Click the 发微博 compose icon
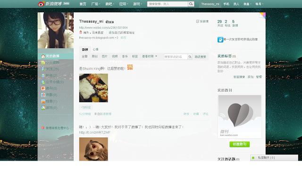 [x=198, y=21]
